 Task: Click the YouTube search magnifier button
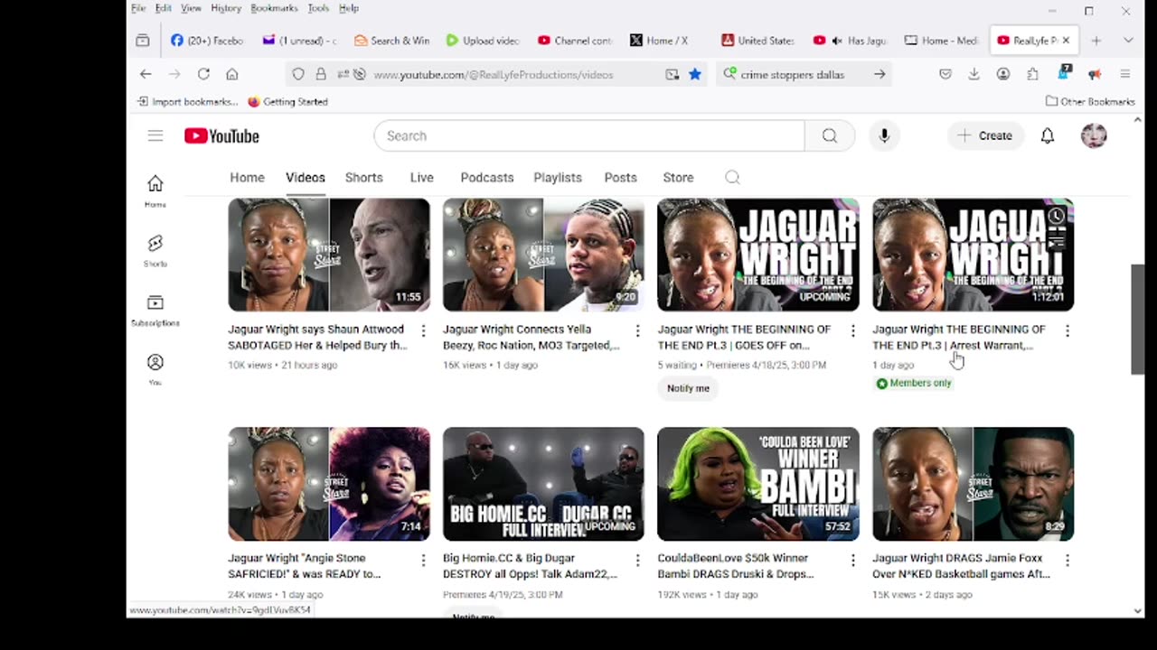point(830,135)
